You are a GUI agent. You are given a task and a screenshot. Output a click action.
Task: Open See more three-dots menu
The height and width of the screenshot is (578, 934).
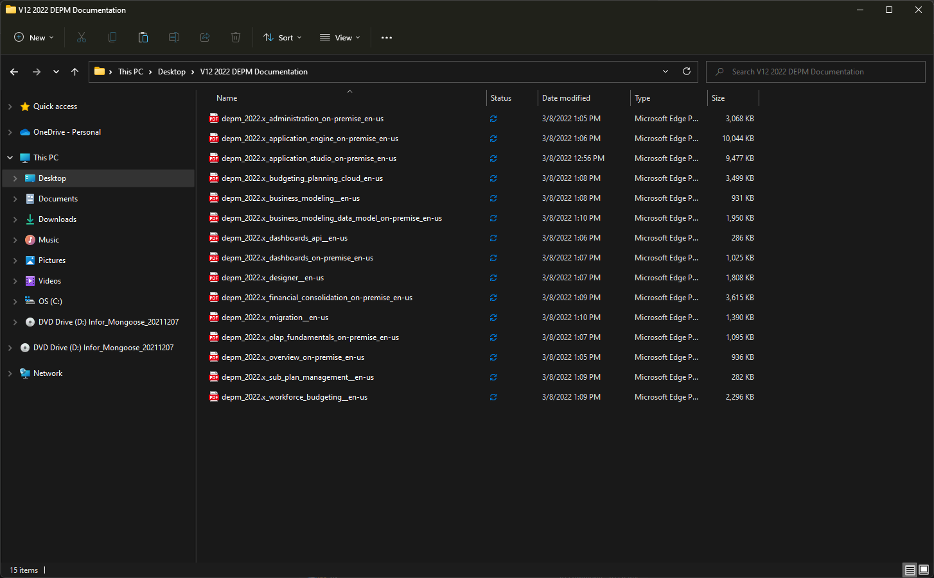coord(386,38)
